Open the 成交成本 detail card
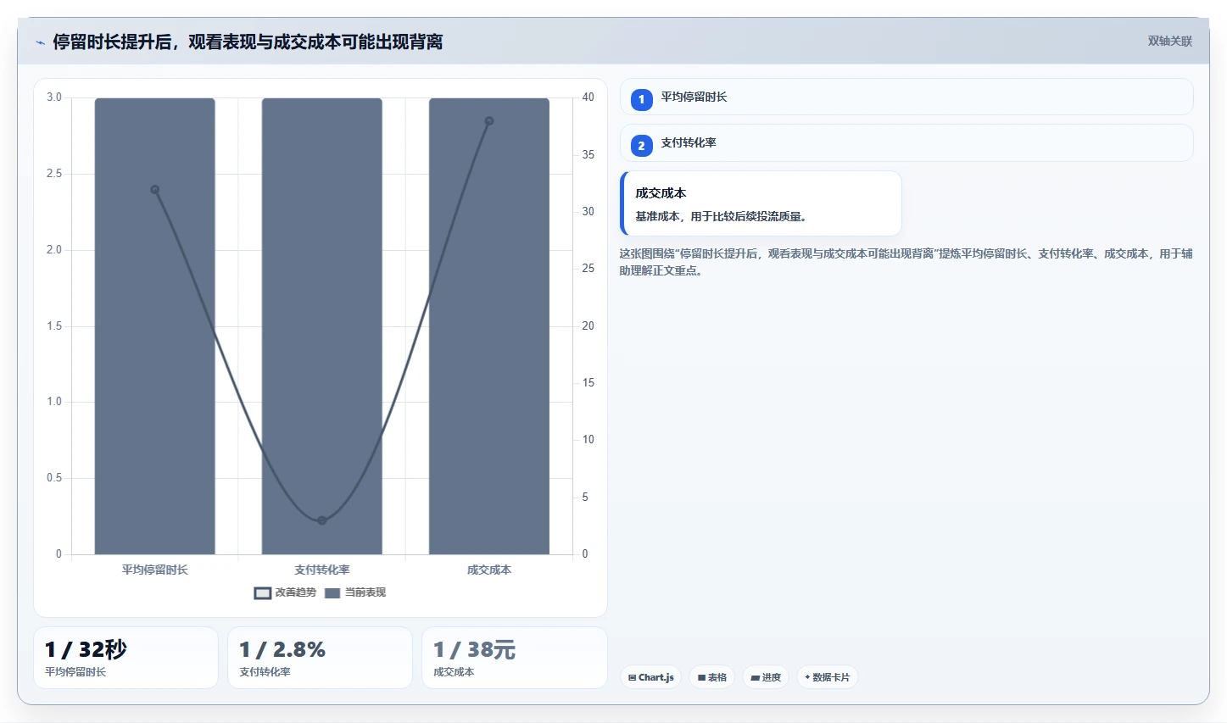The height and width of the screenshot is (723, 1227). (761, 203)
